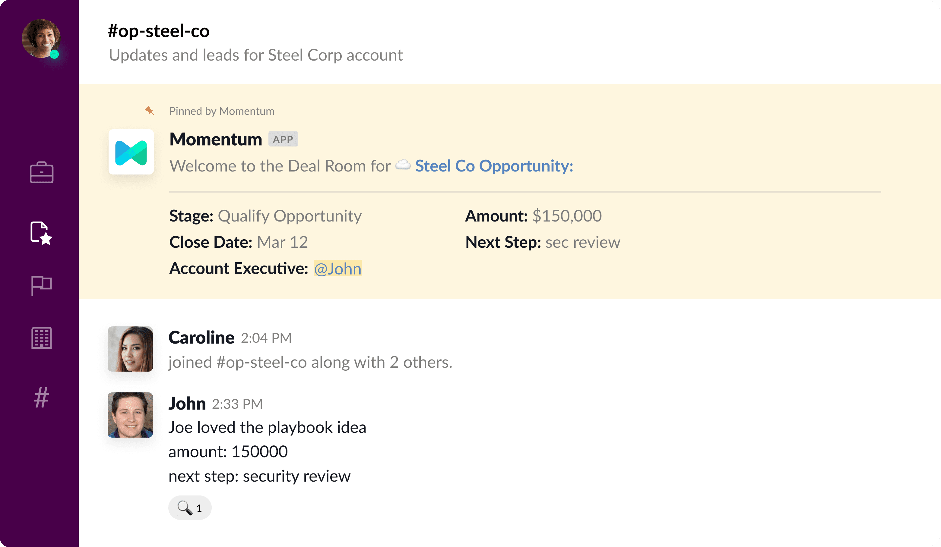Click the 'amount: 150000' message line

point(228,452)
